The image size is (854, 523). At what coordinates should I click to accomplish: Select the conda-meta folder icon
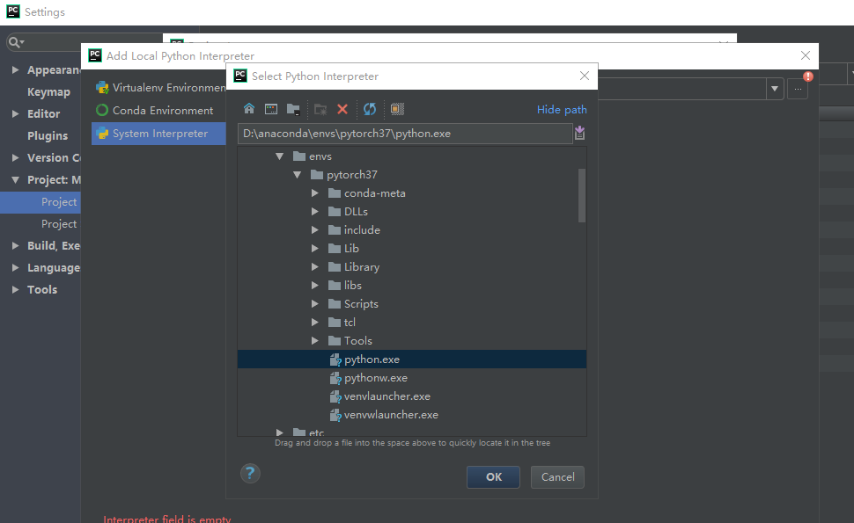pos(335,193)
